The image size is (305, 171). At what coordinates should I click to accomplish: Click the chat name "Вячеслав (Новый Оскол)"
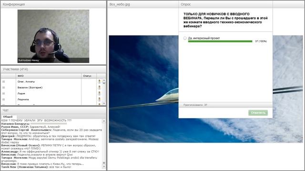20,145
